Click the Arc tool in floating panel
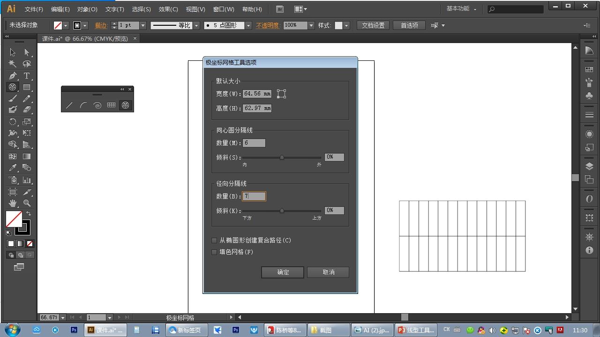This screenshot has height=337, width=600. tap(83, 105)
